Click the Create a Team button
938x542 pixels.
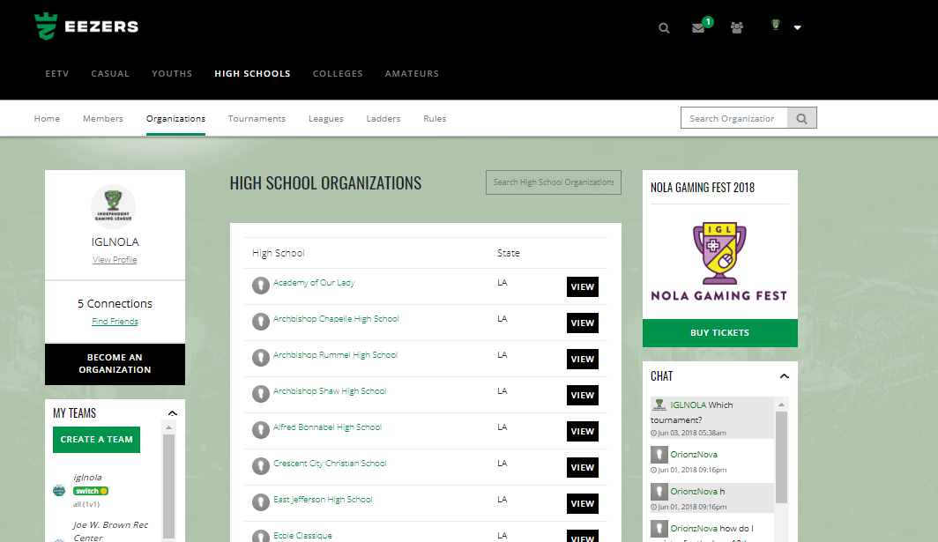point(96,440)
